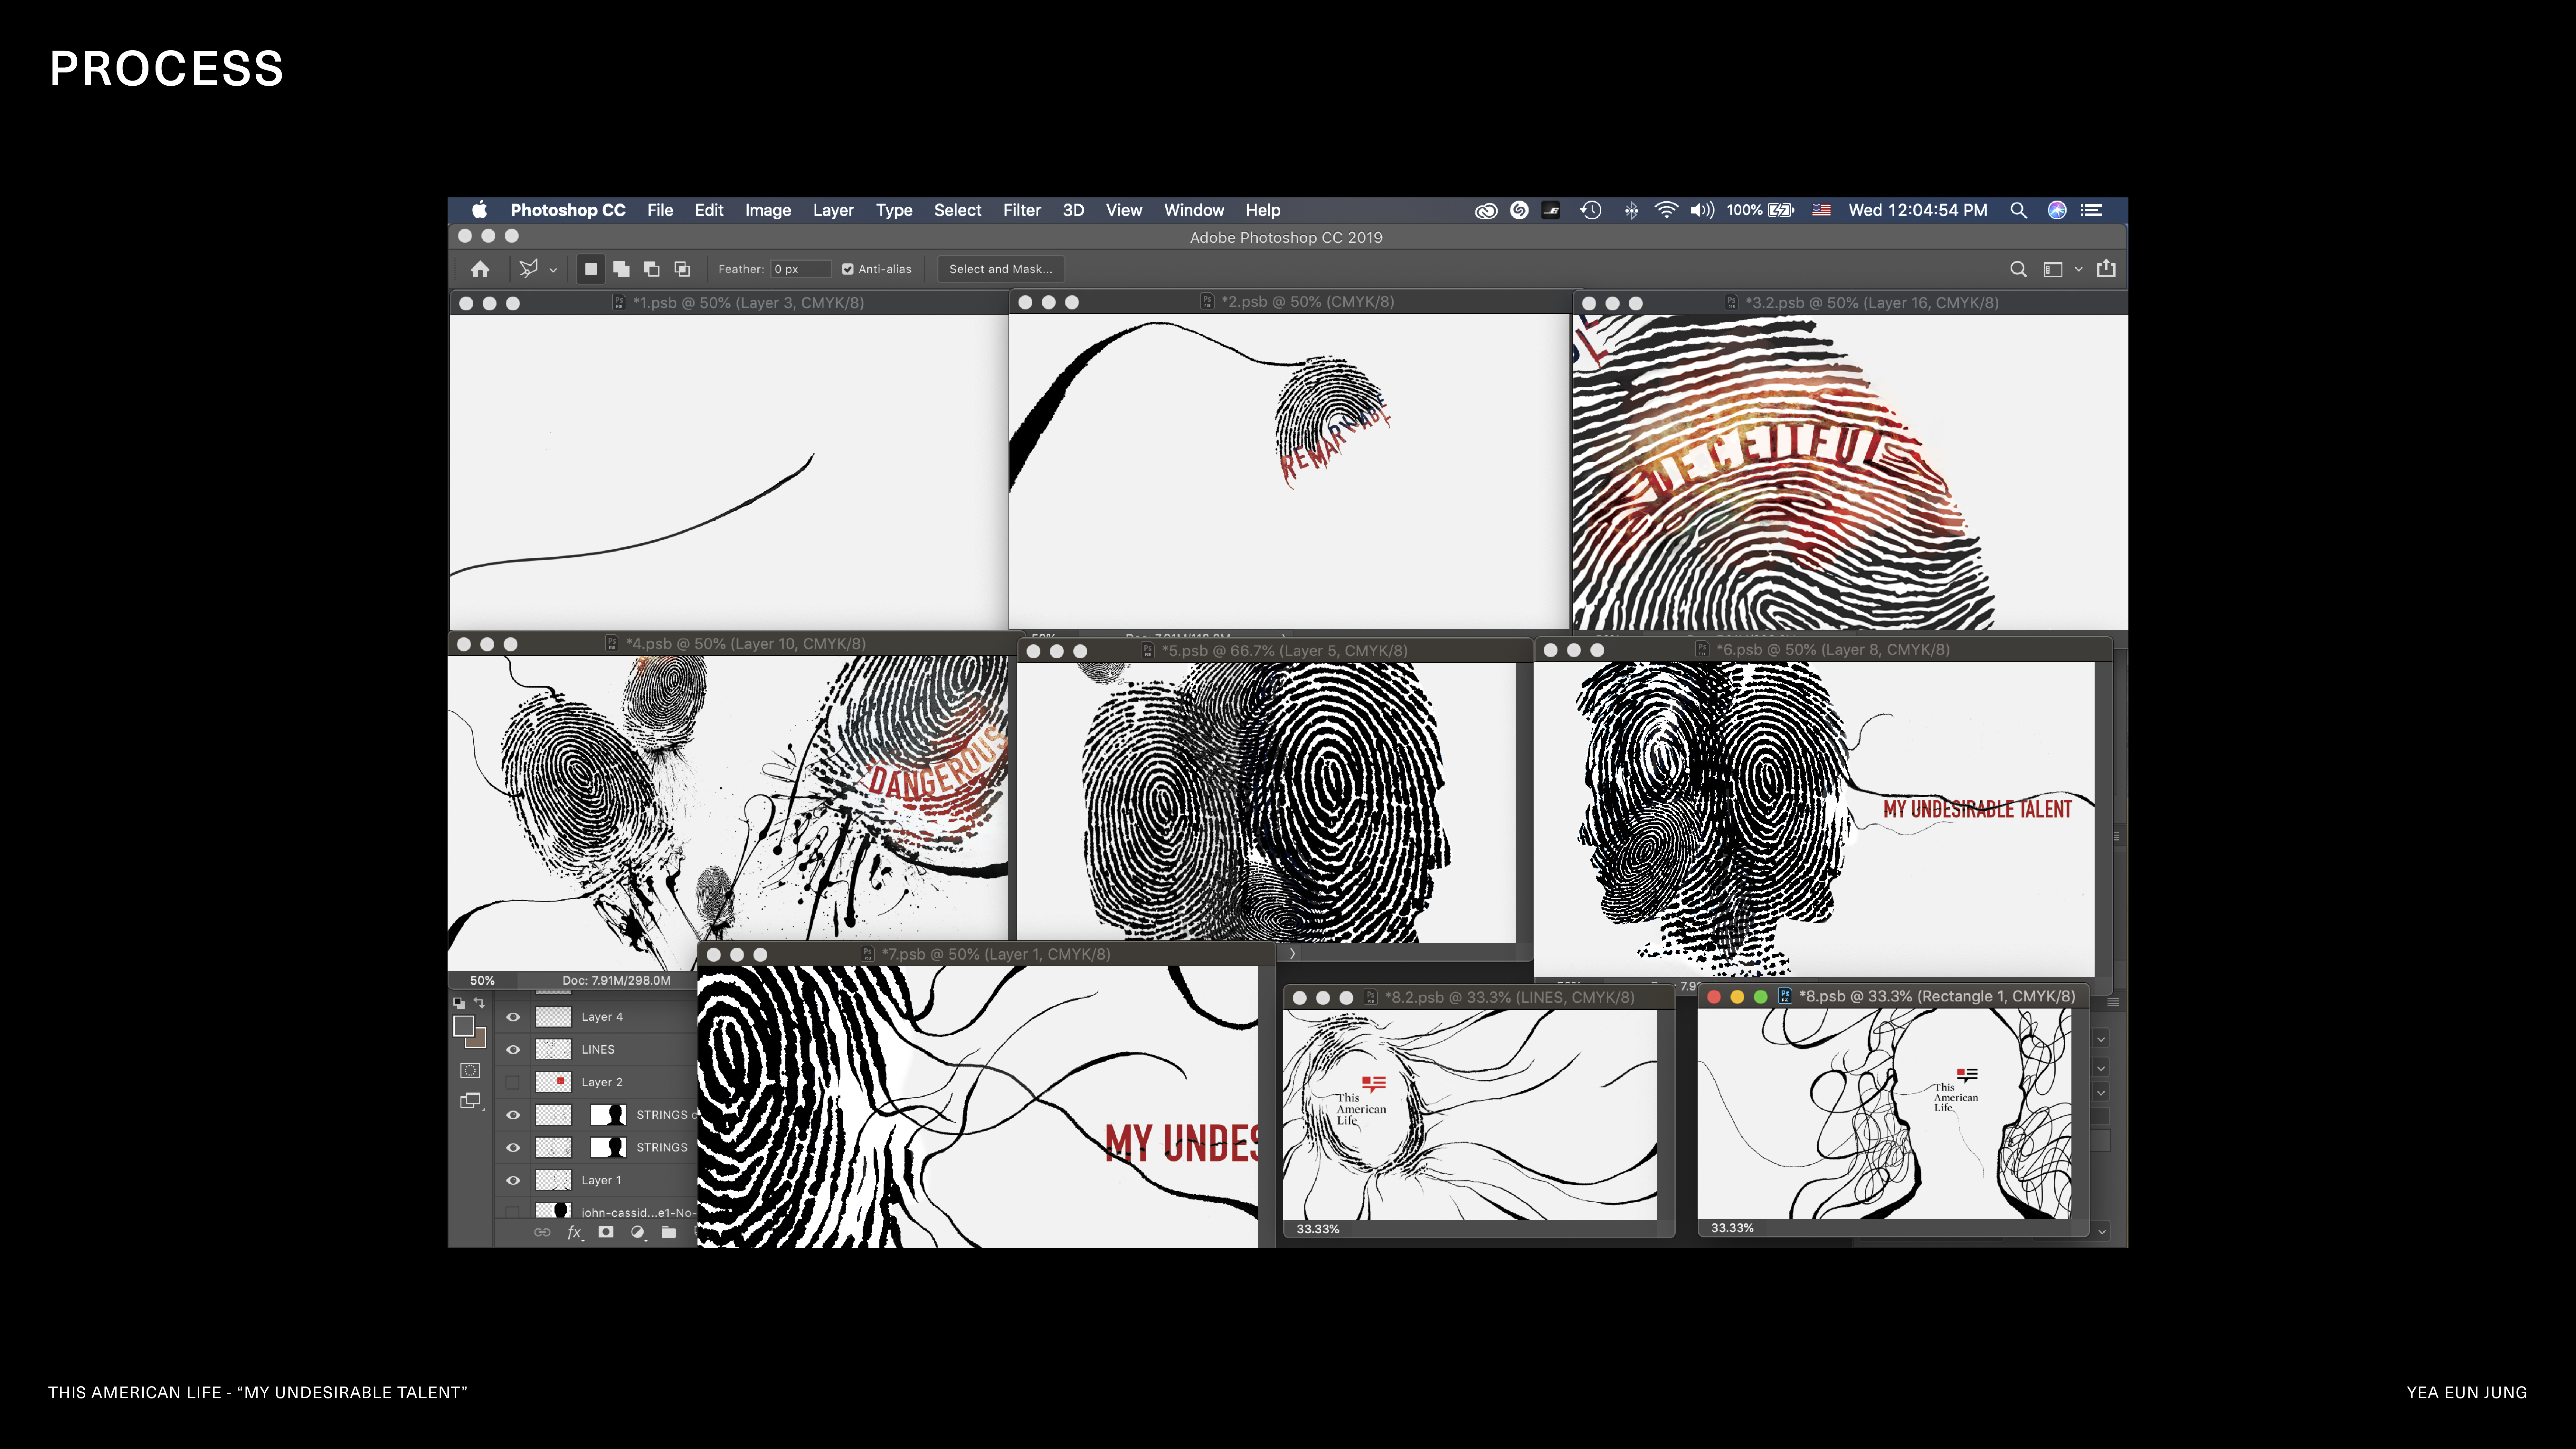Viewport: 2576px width, 1449px height.
Task: Add a layer mask via panel icon
Action: click(606, 1232)
